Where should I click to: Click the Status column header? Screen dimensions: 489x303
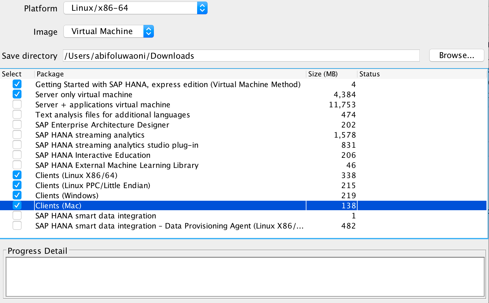422,74
